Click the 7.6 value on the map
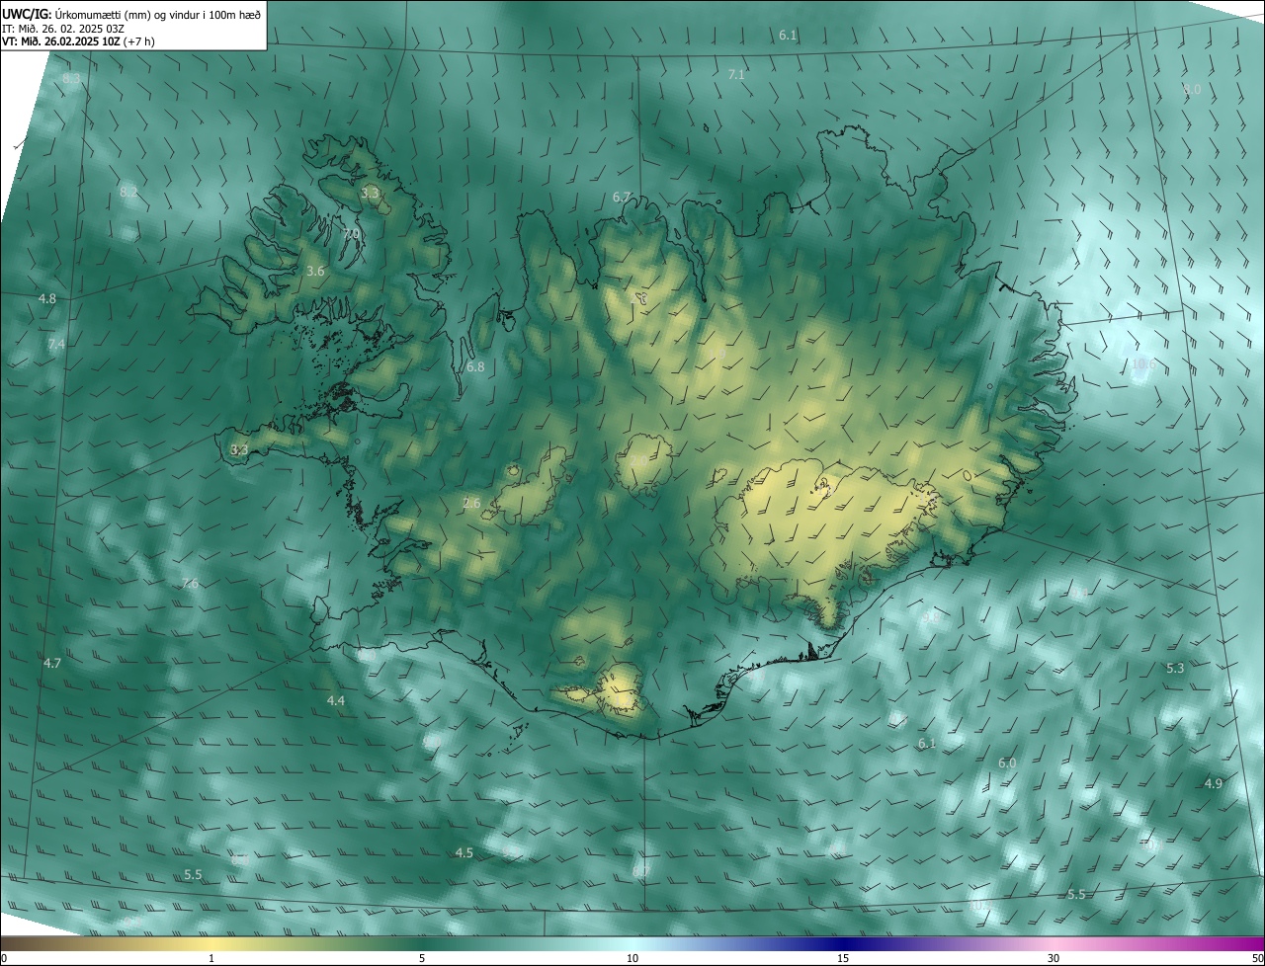The image size is (1265, 966). [x=190, y=584]
